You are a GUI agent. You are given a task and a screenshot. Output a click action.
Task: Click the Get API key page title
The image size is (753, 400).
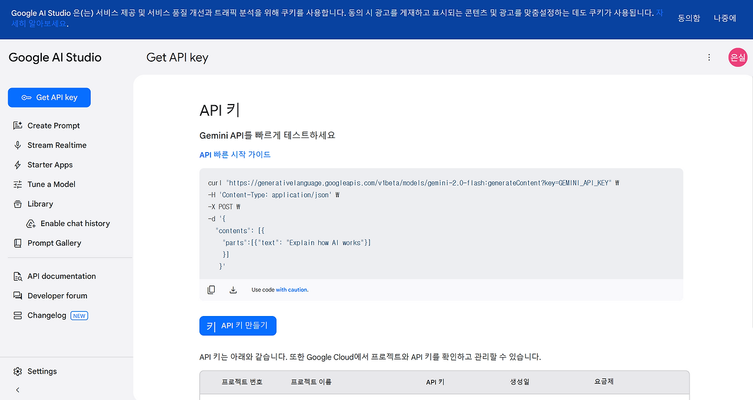[177, 57]
